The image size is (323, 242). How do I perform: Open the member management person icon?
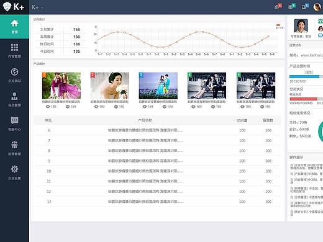(x=14, y=99)
